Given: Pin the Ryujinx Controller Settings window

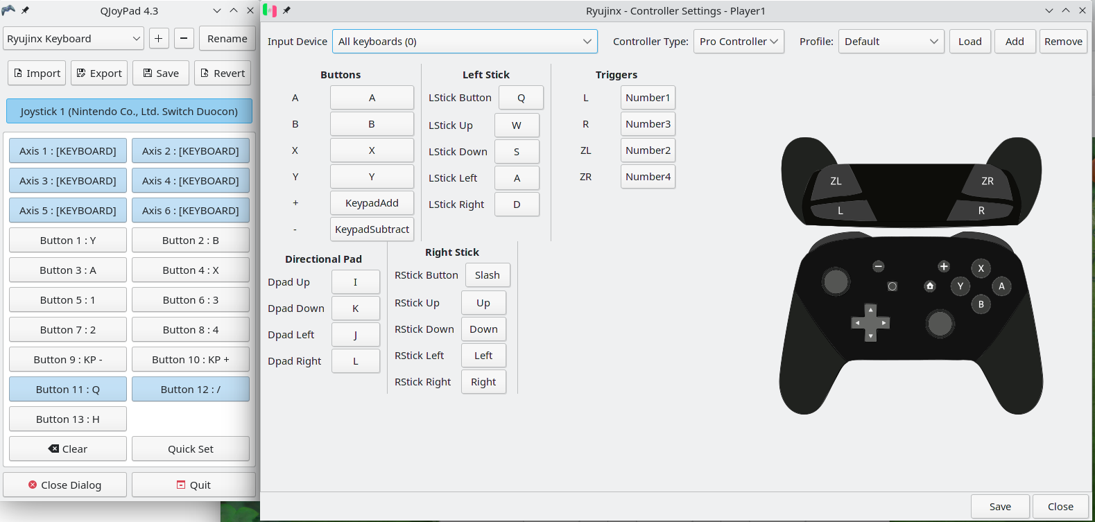Looking at the screenshot, I should click(x=286, y=10).
